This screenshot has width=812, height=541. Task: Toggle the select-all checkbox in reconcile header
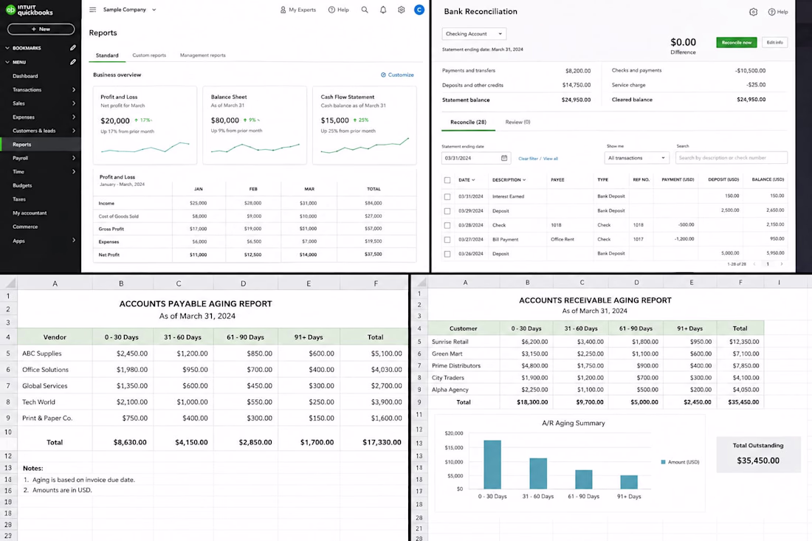pos(447,180)
